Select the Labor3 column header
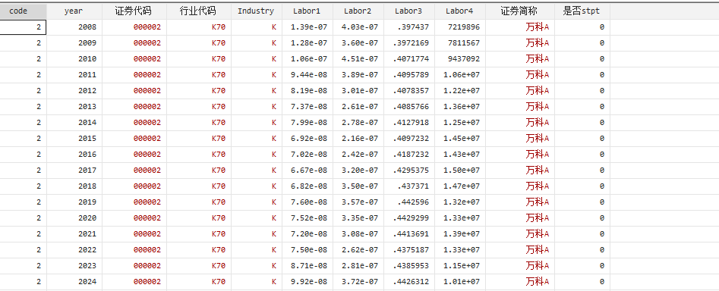The image size is (719, 291). 409,11
